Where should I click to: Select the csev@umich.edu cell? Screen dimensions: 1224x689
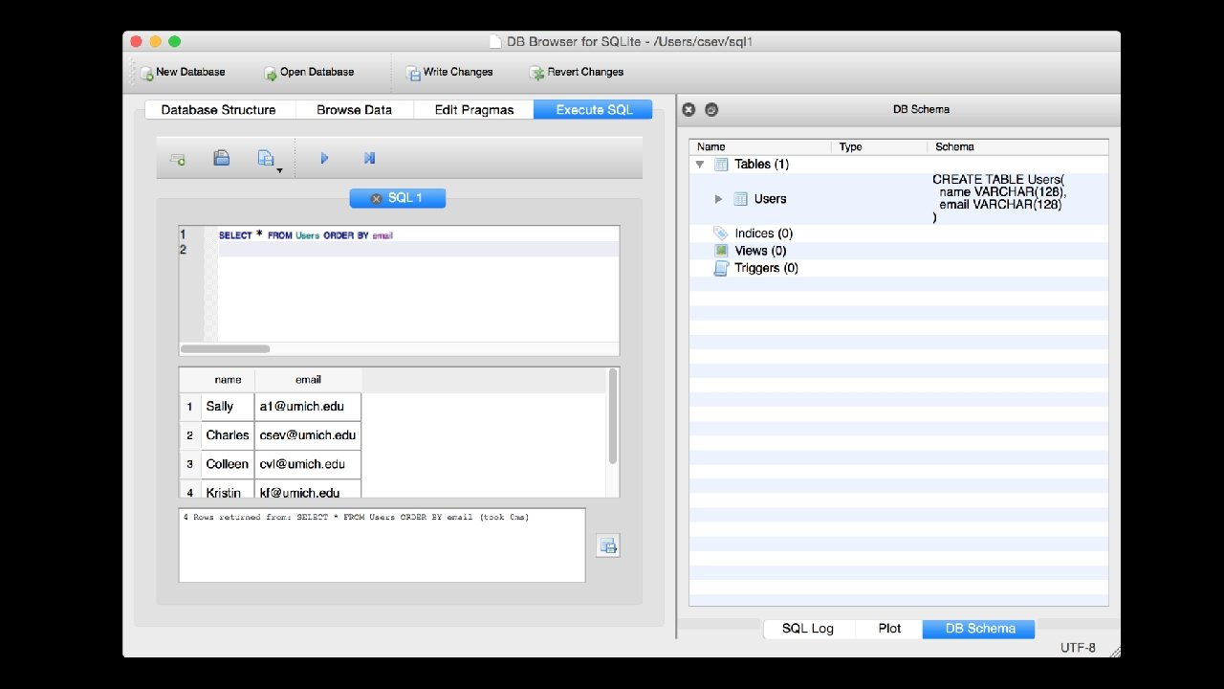point(308,435)
